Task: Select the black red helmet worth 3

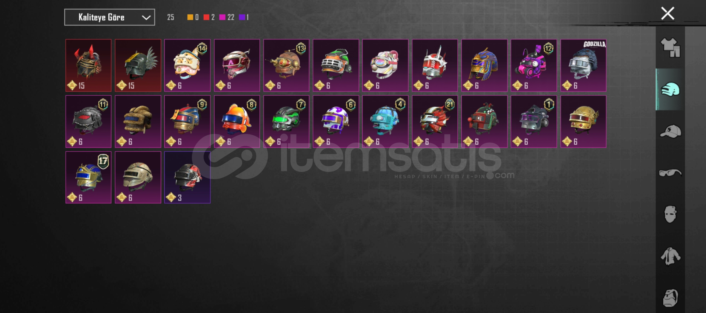Action: click(x=187, y=177)
